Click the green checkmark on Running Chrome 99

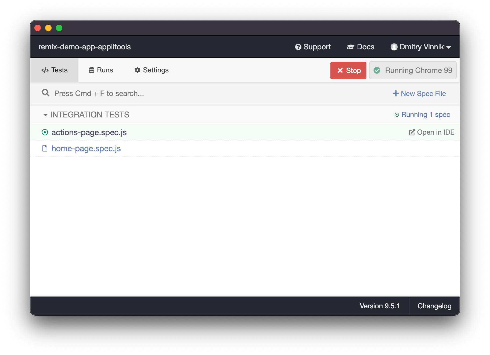(x=377, y=70)
